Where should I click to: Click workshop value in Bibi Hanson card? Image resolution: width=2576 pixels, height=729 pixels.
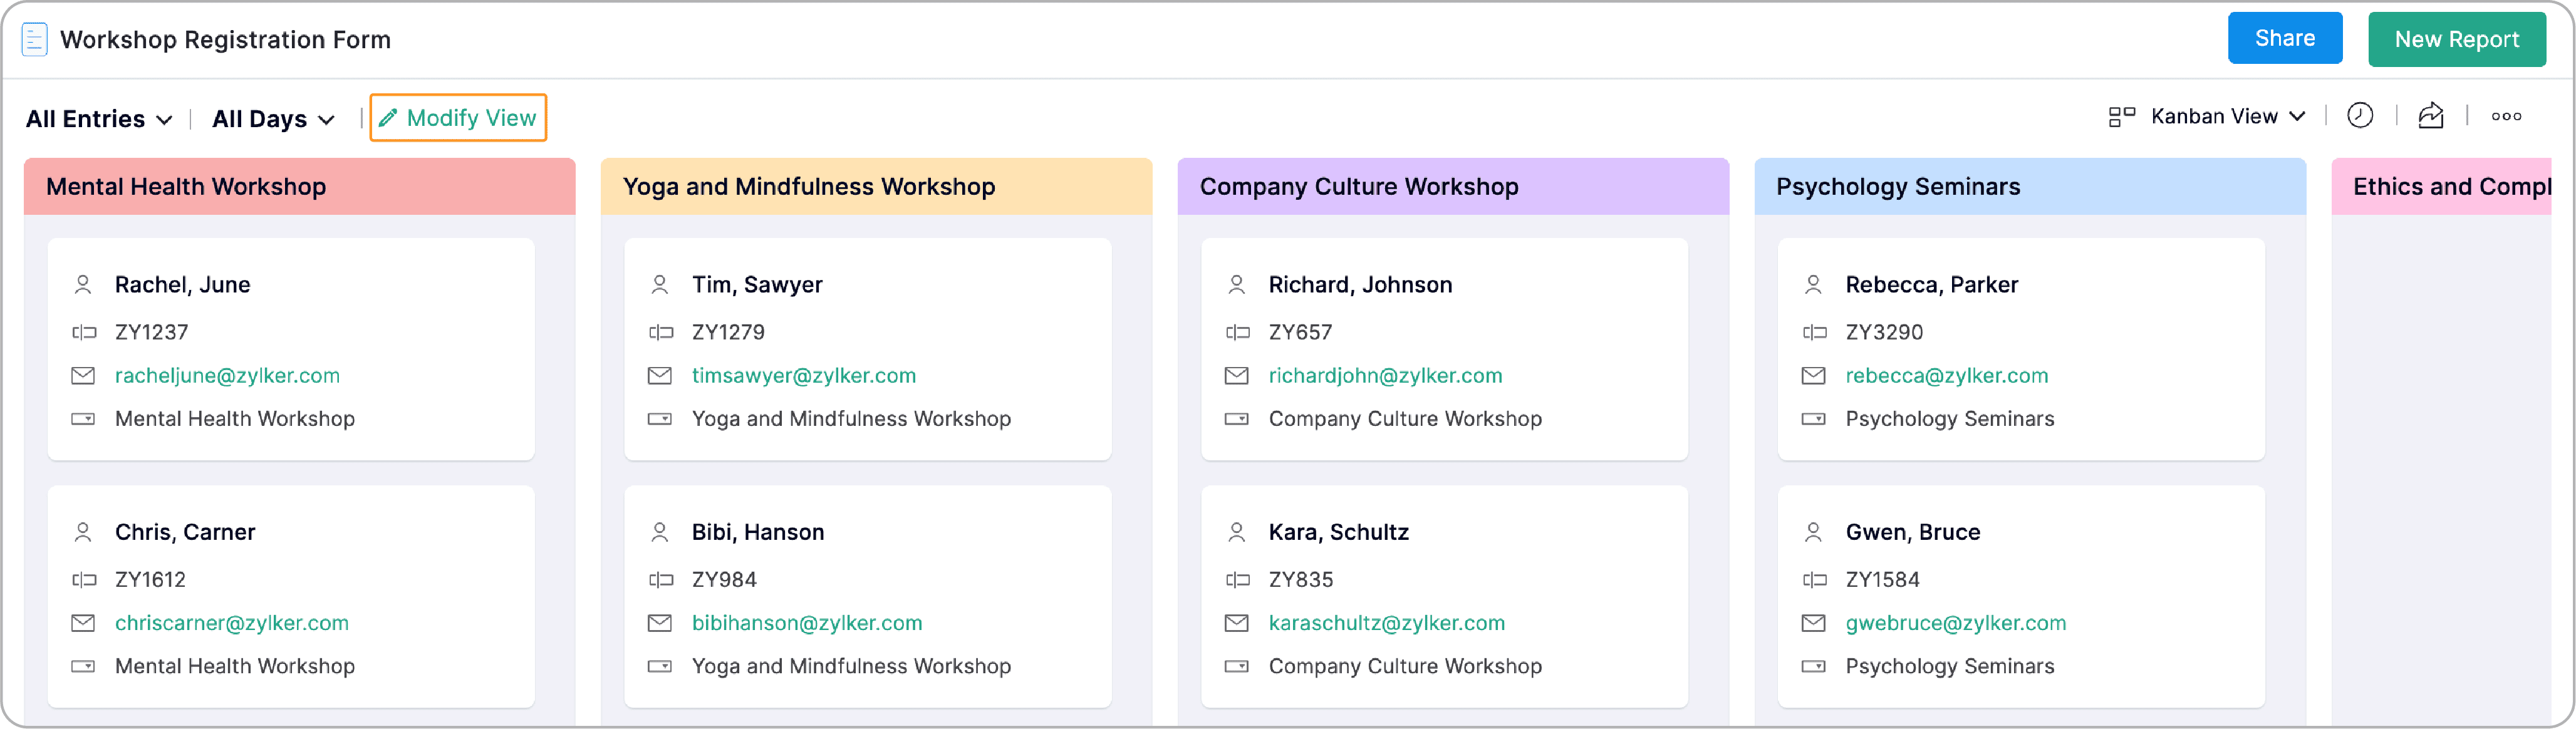[x=851, y=667]
